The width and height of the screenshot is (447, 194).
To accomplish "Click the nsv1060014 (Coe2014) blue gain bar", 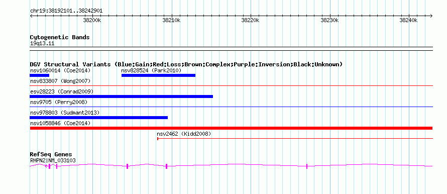I will (40, 75).
